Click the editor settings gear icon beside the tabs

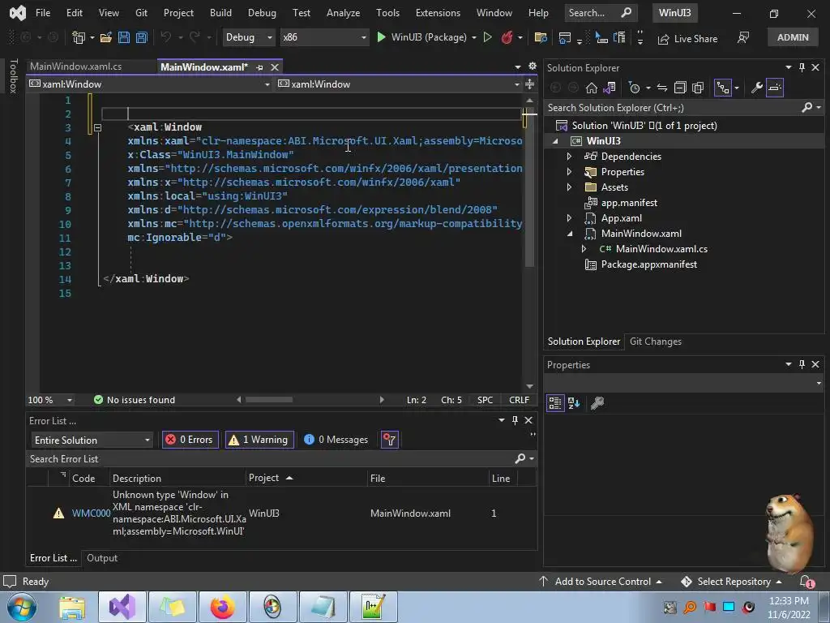pos(533,67)
